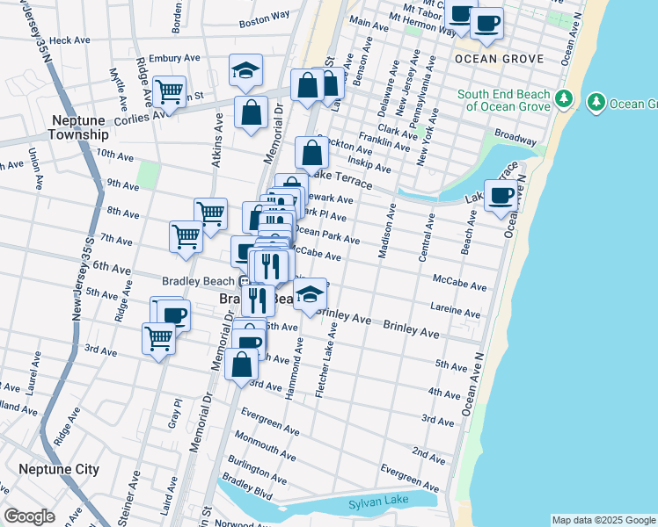
Task: Select the 'Laurel Ave' street label
Action: [x=33, y=373]
